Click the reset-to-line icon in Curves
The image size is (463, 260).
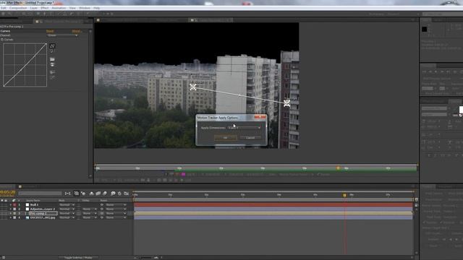pos(52,77)
